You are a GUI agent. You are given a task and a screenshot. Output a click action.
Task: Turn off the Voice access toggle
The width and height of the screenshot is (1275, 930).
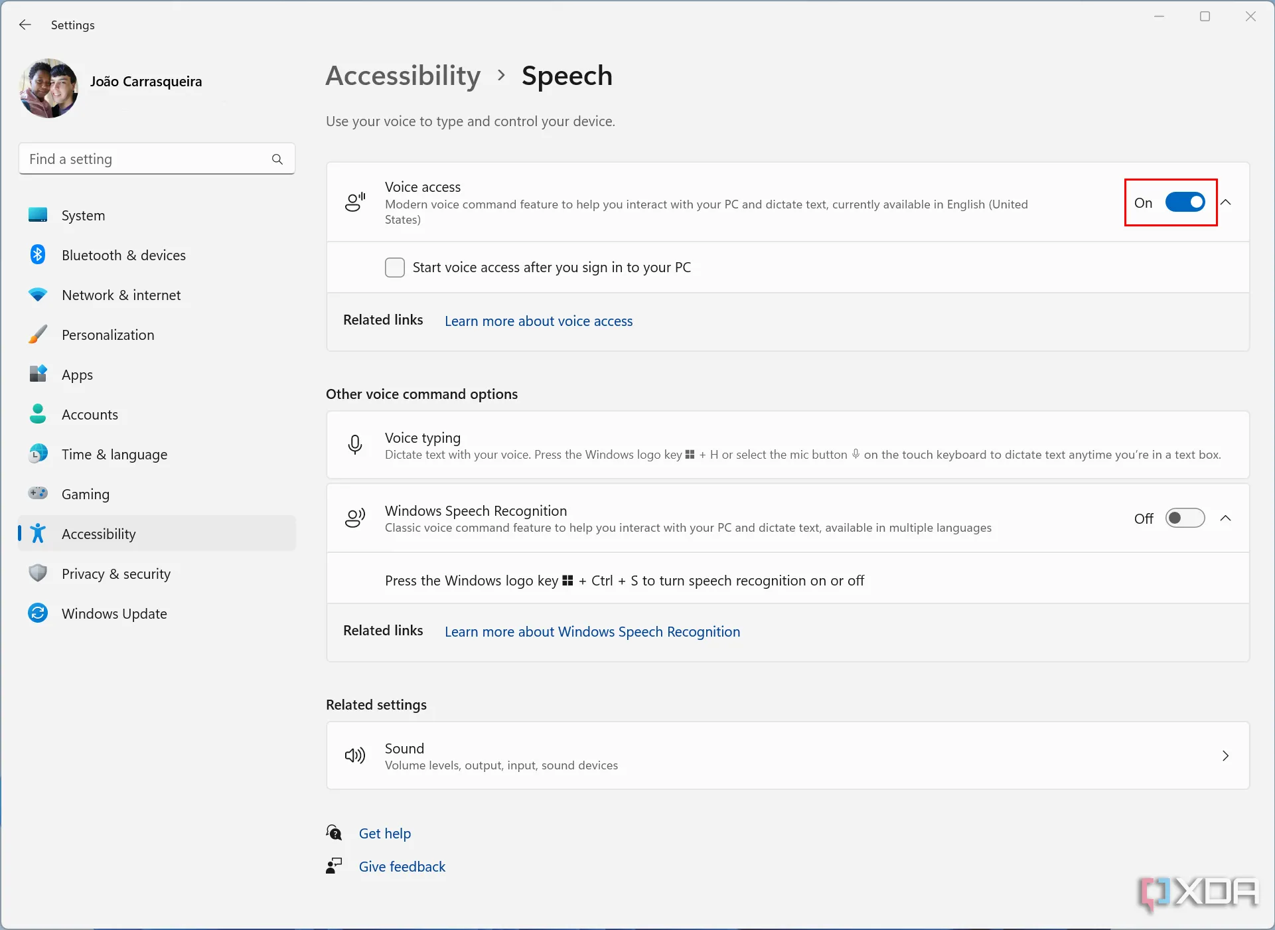tap(1185, 202)
